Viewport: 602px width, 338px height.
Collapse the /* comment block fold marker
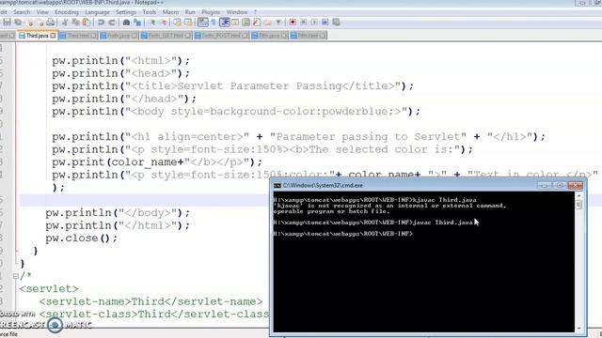15,275
